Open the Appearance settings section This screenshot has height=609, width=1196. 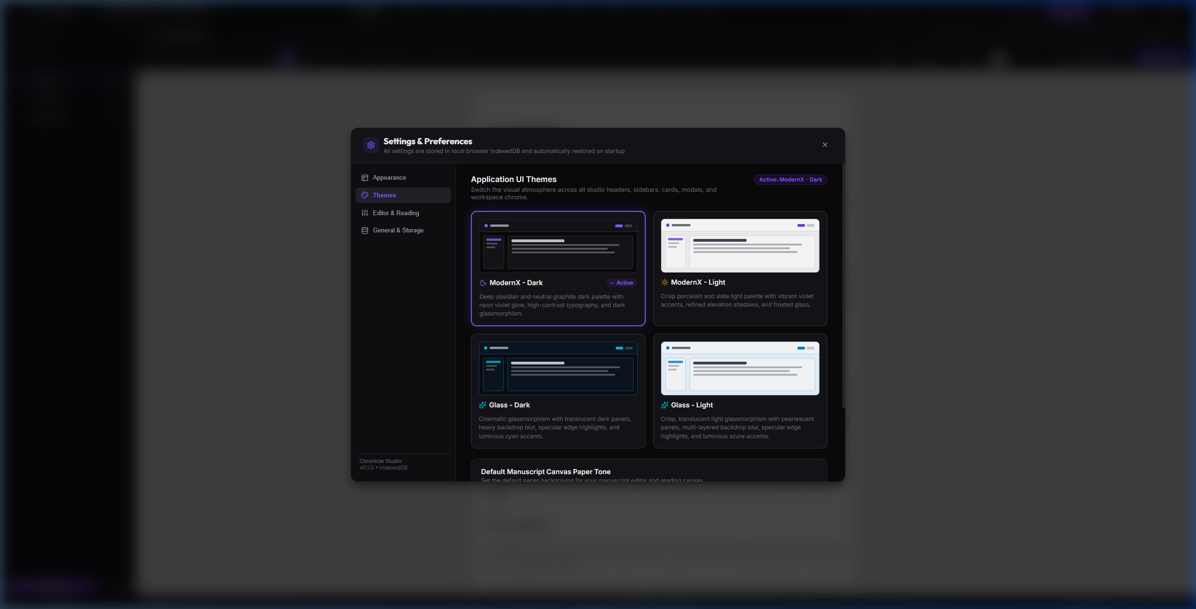[403, 178]
